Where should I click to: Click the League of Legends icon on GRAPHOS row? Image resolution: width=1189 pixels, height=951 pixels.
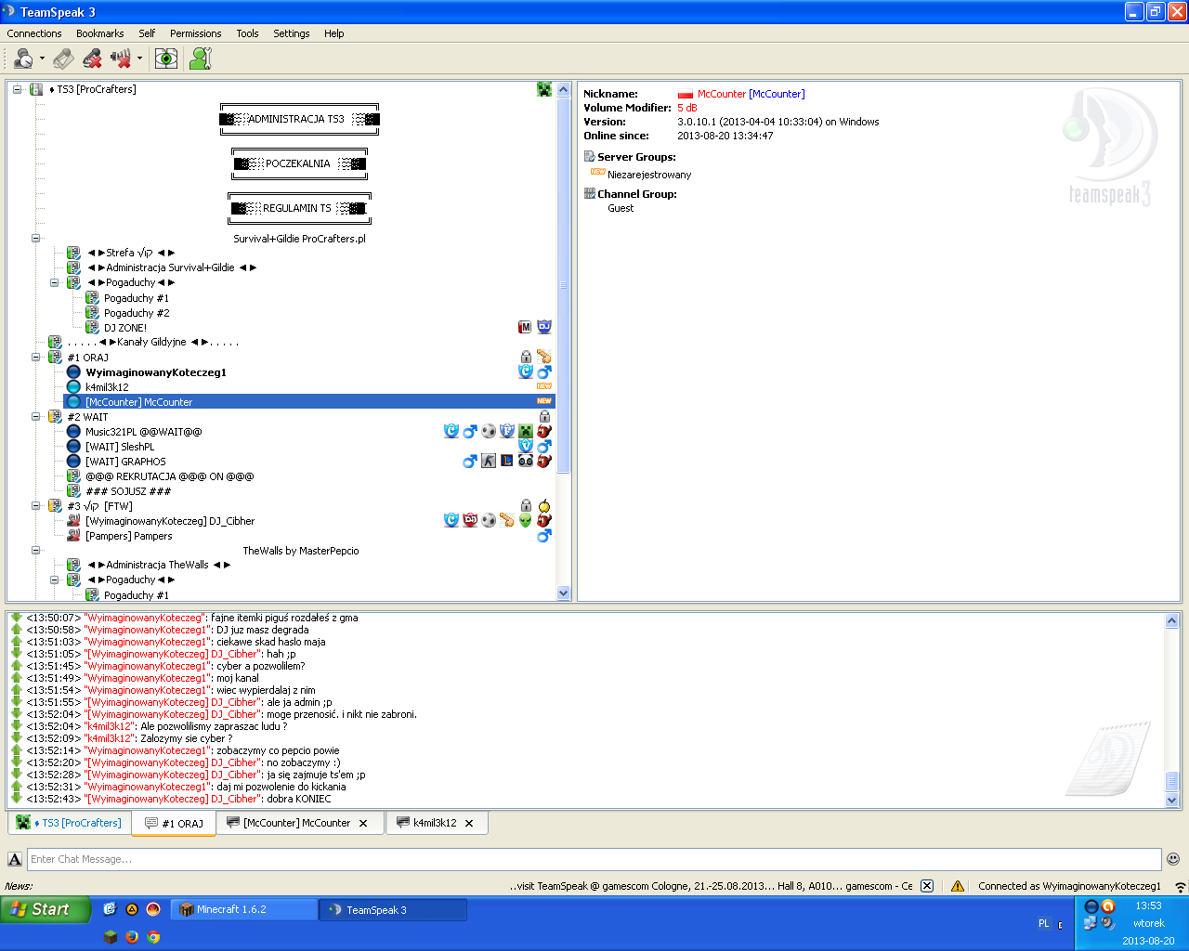pos(507,461)
